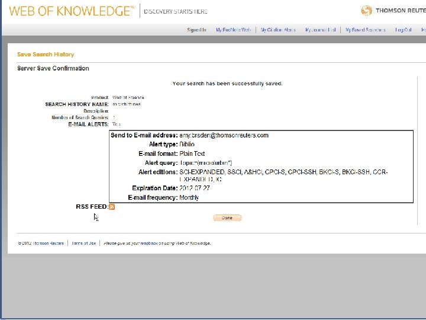Image resolution: width=426 pixels, height=320 pixels.
Task: Open the Terms of Use link
Action: [x=83, y=244]
